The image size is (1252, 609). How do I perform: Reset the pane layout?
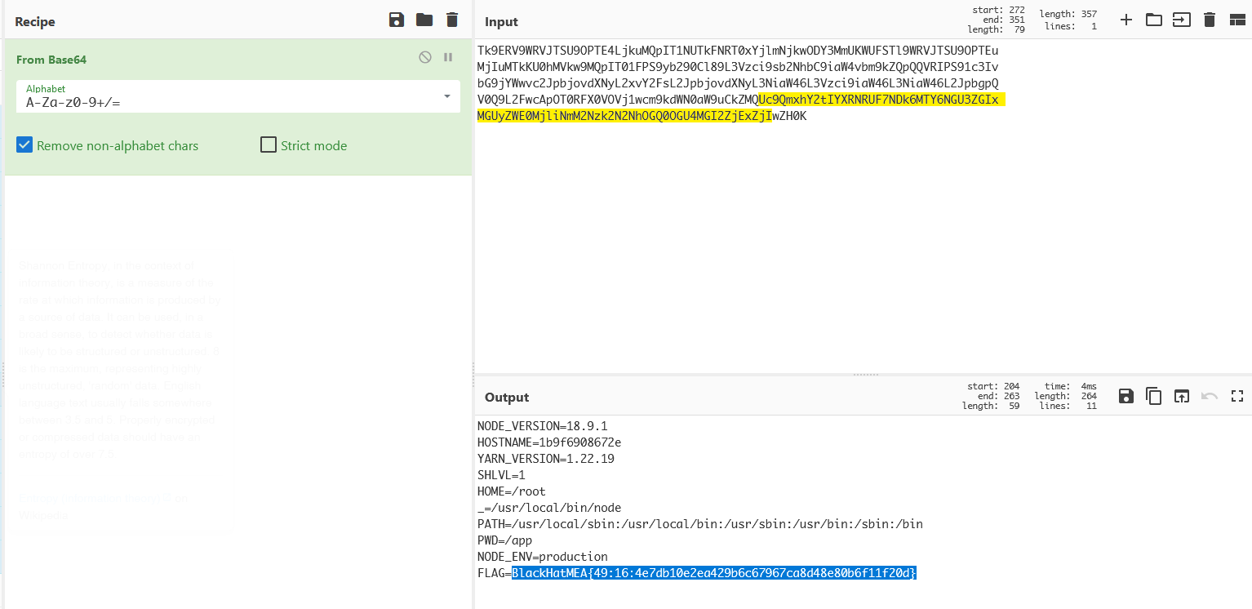click(x=1236, y=20)
